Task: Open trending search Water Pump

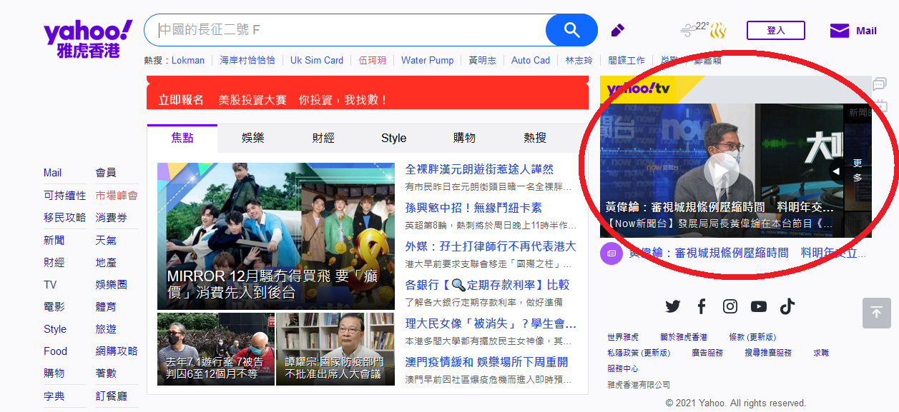Action: 428,61
